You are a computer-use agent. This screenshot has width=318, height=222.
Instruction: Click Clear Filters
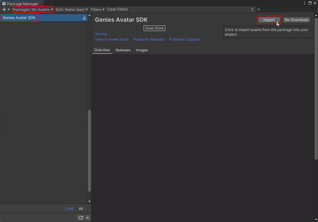(x=117, y=9)
